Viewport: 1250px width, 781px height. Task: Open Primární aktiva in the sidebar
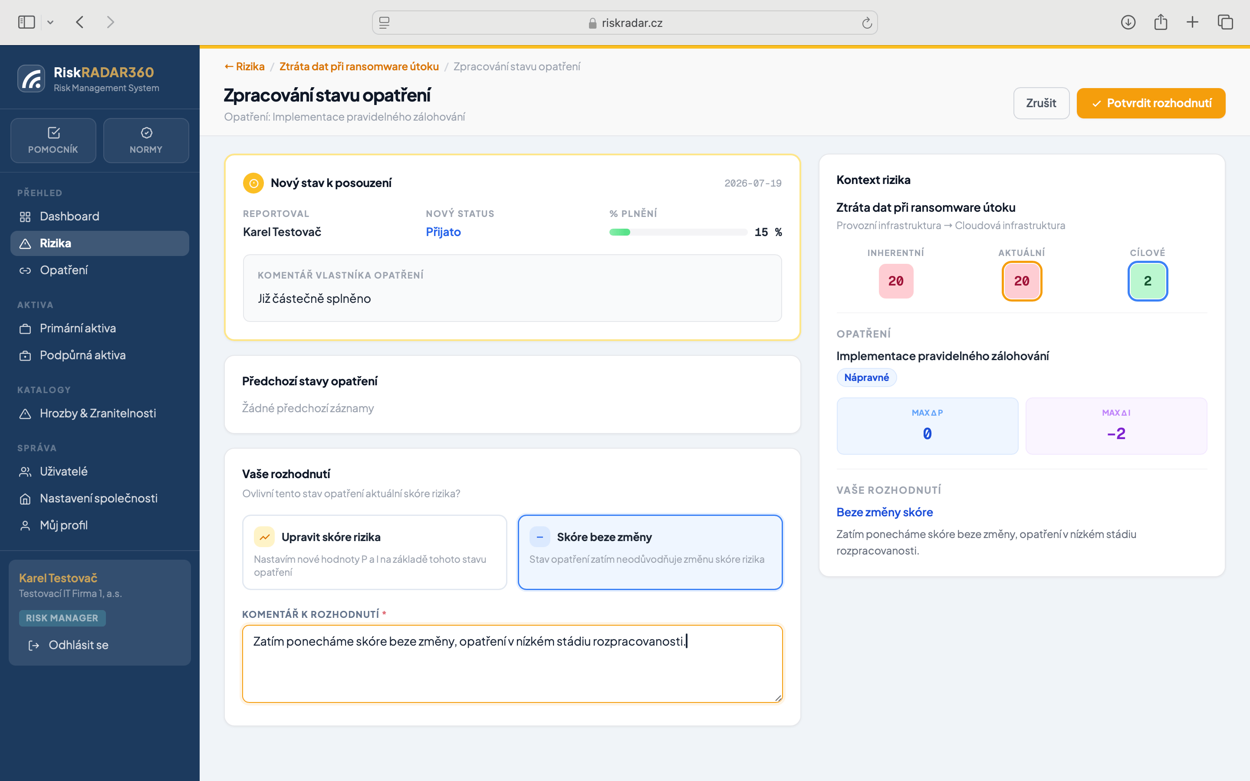[x=100, y=328]
